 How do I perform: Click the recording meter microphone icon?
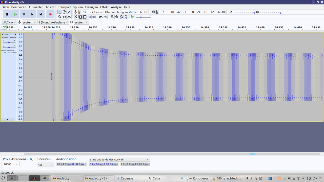point(75,12)
